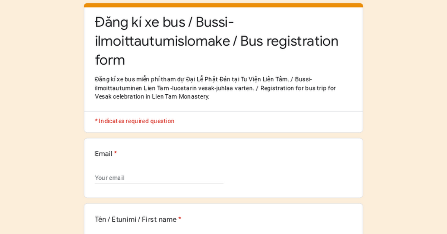Screen dimensions: 447x234
Task: Click the red asterisk beside First name
Action: pos(180,219)
